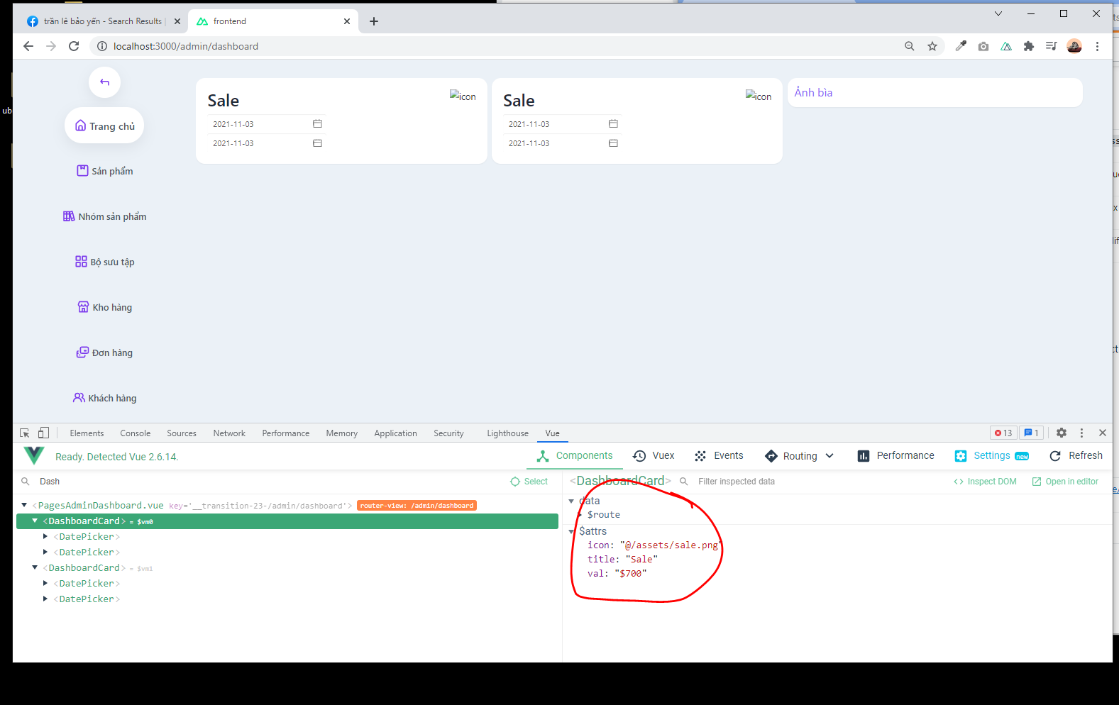Click the camera screenshot extension icon
The height and width of the screenshot is (705, 1119).
983,46
